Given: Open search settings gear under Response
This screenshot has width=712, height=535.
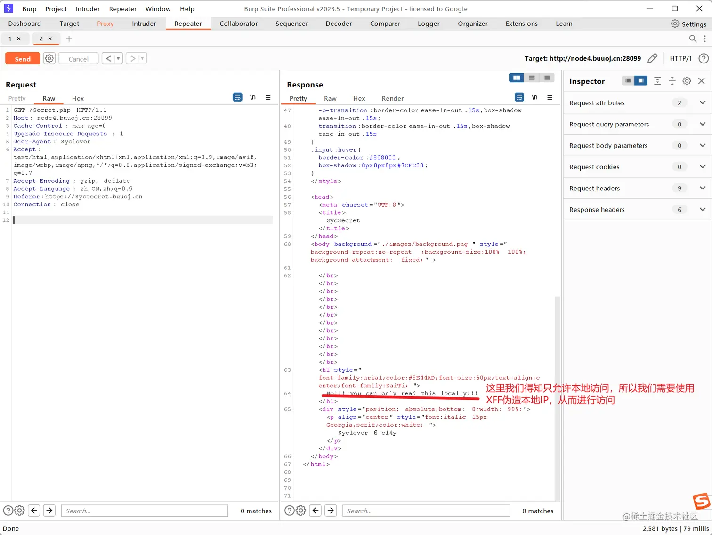Looking at the screenshot, I should [301, 511].
